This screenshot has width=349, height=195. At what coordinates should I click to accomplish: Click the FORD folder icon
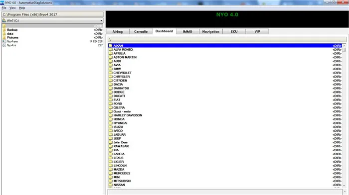(111, 104)
